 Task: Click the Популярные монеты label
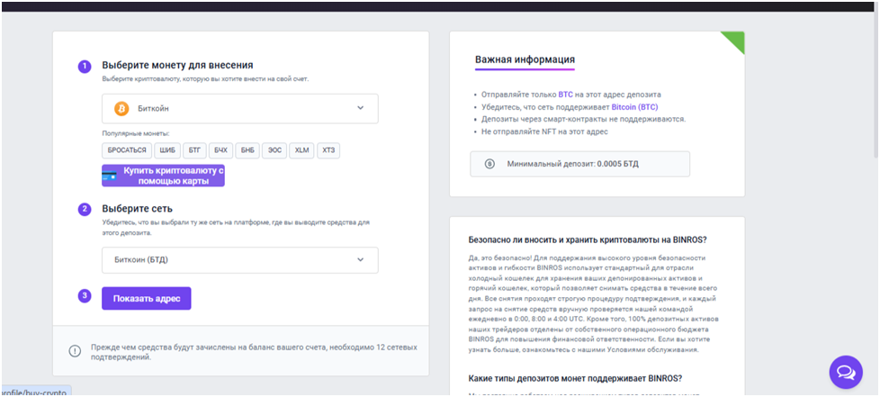point(135,133)
